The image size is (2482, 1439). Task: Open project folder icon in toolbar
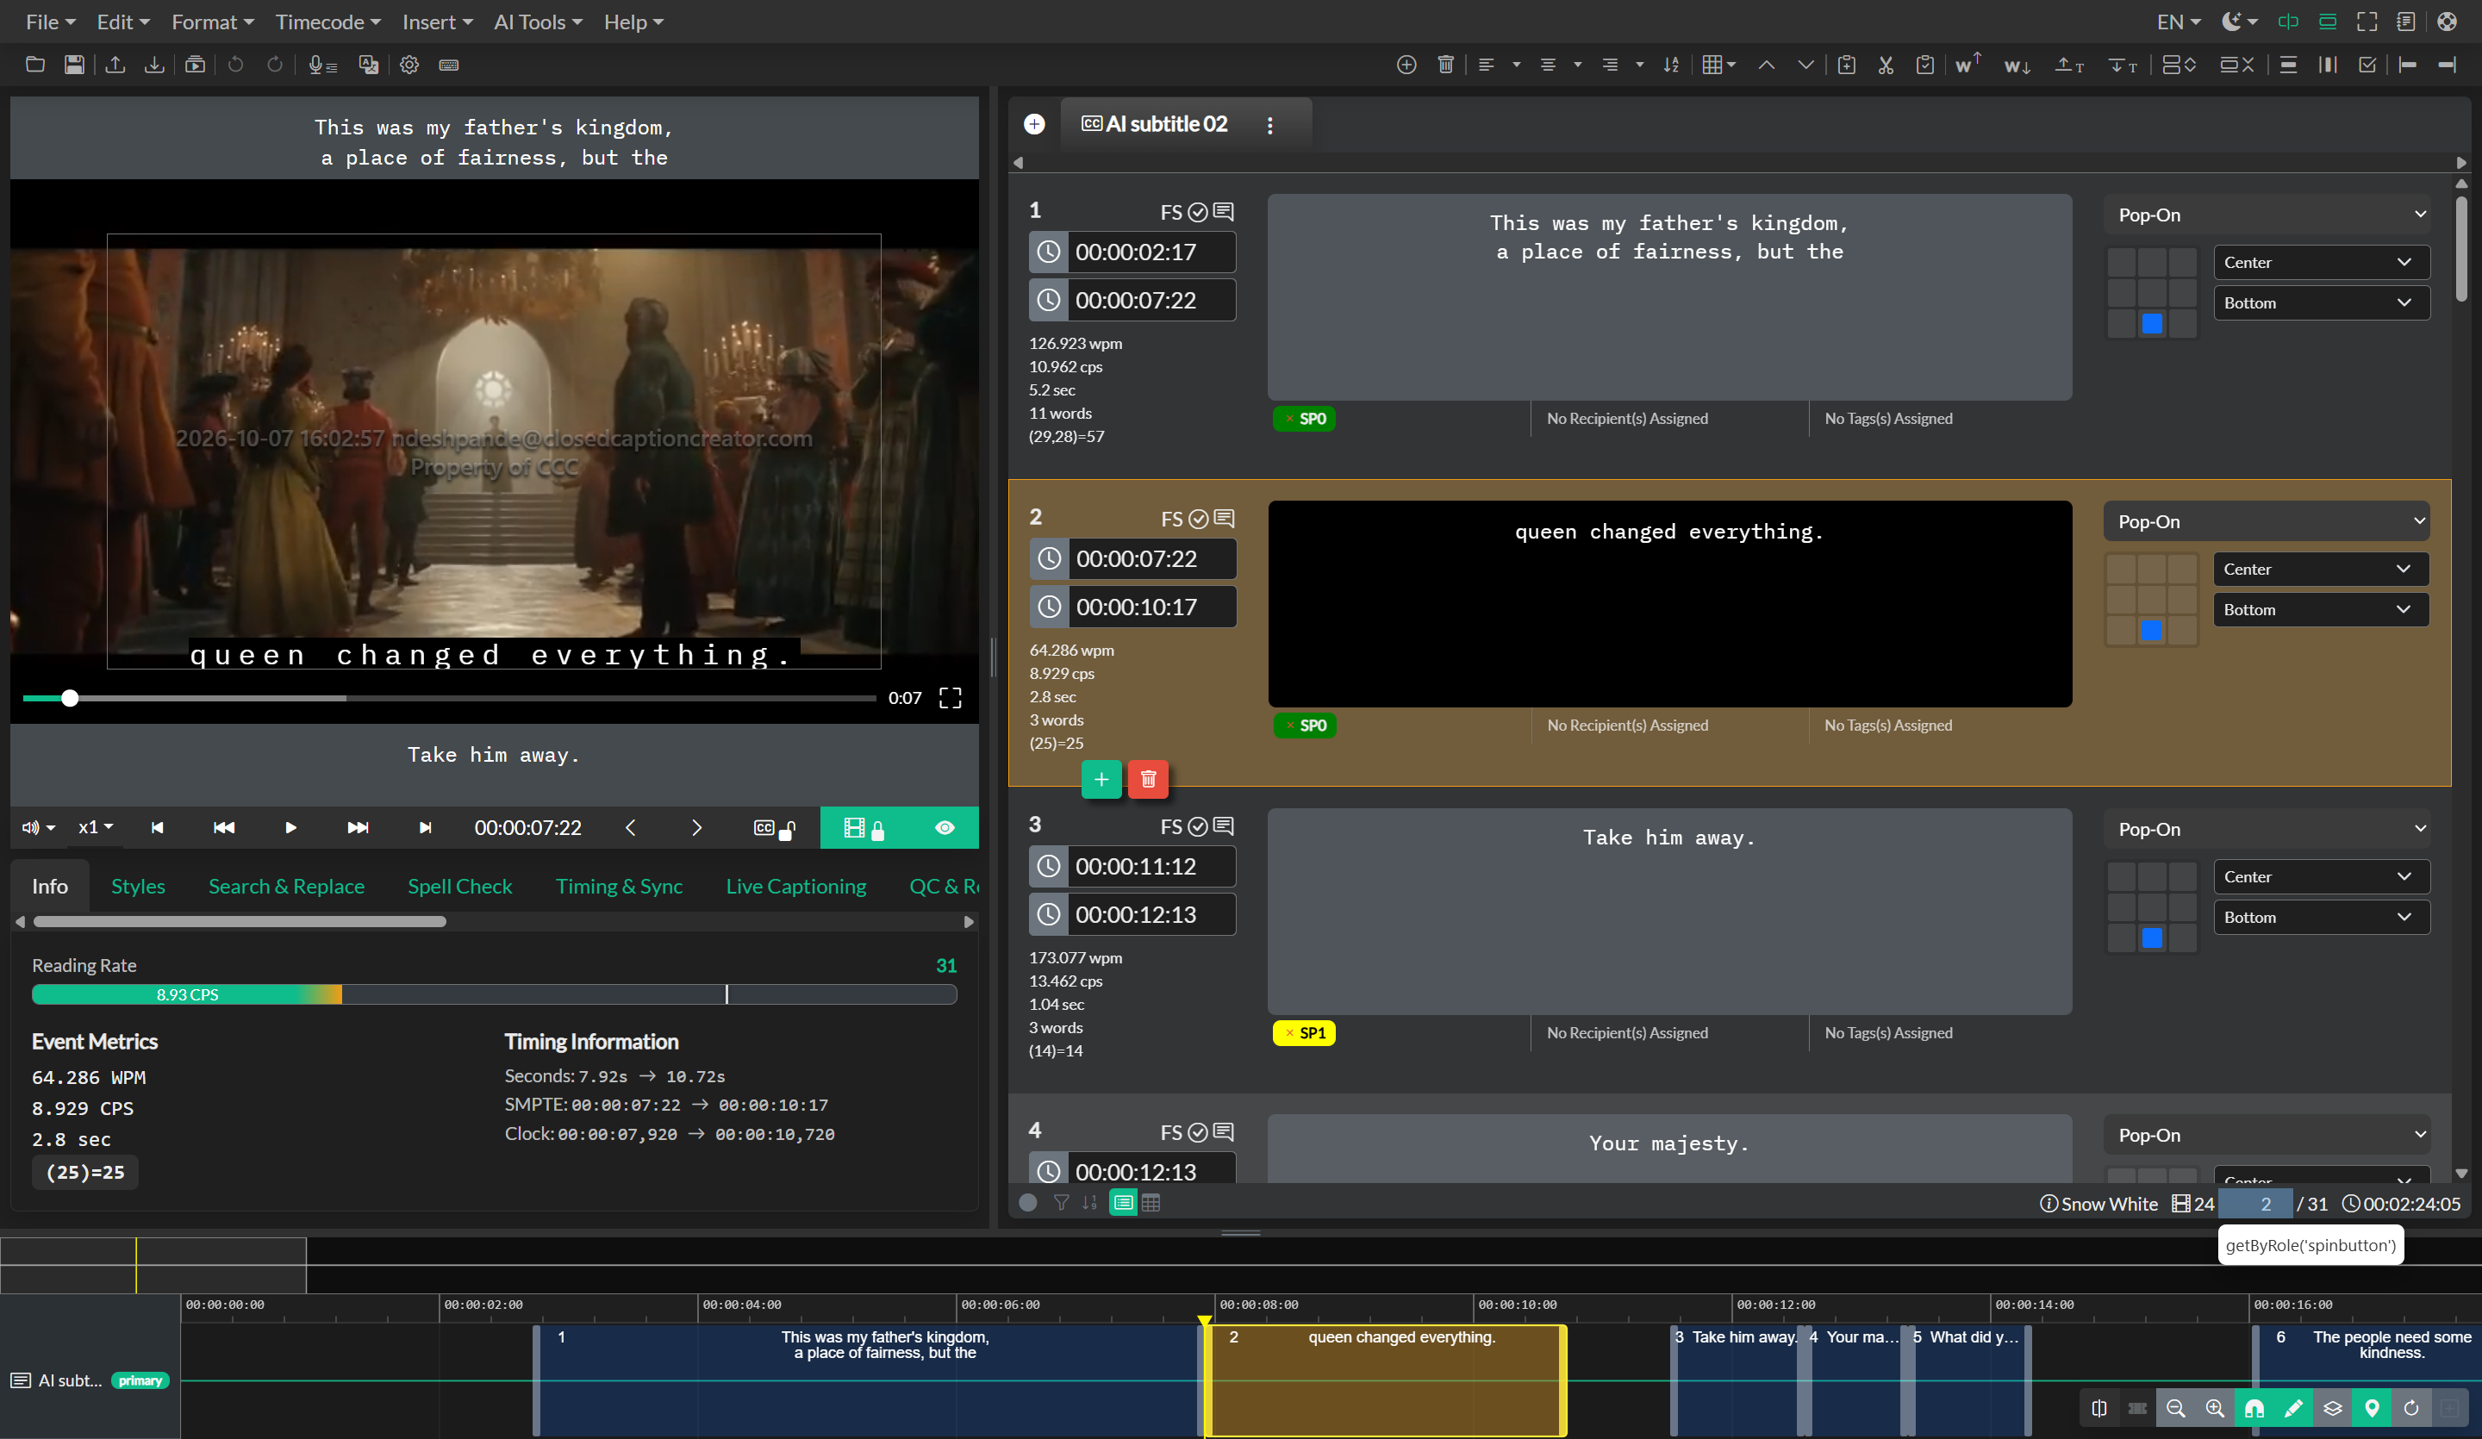pyautogui.click(x=34, y=65)
